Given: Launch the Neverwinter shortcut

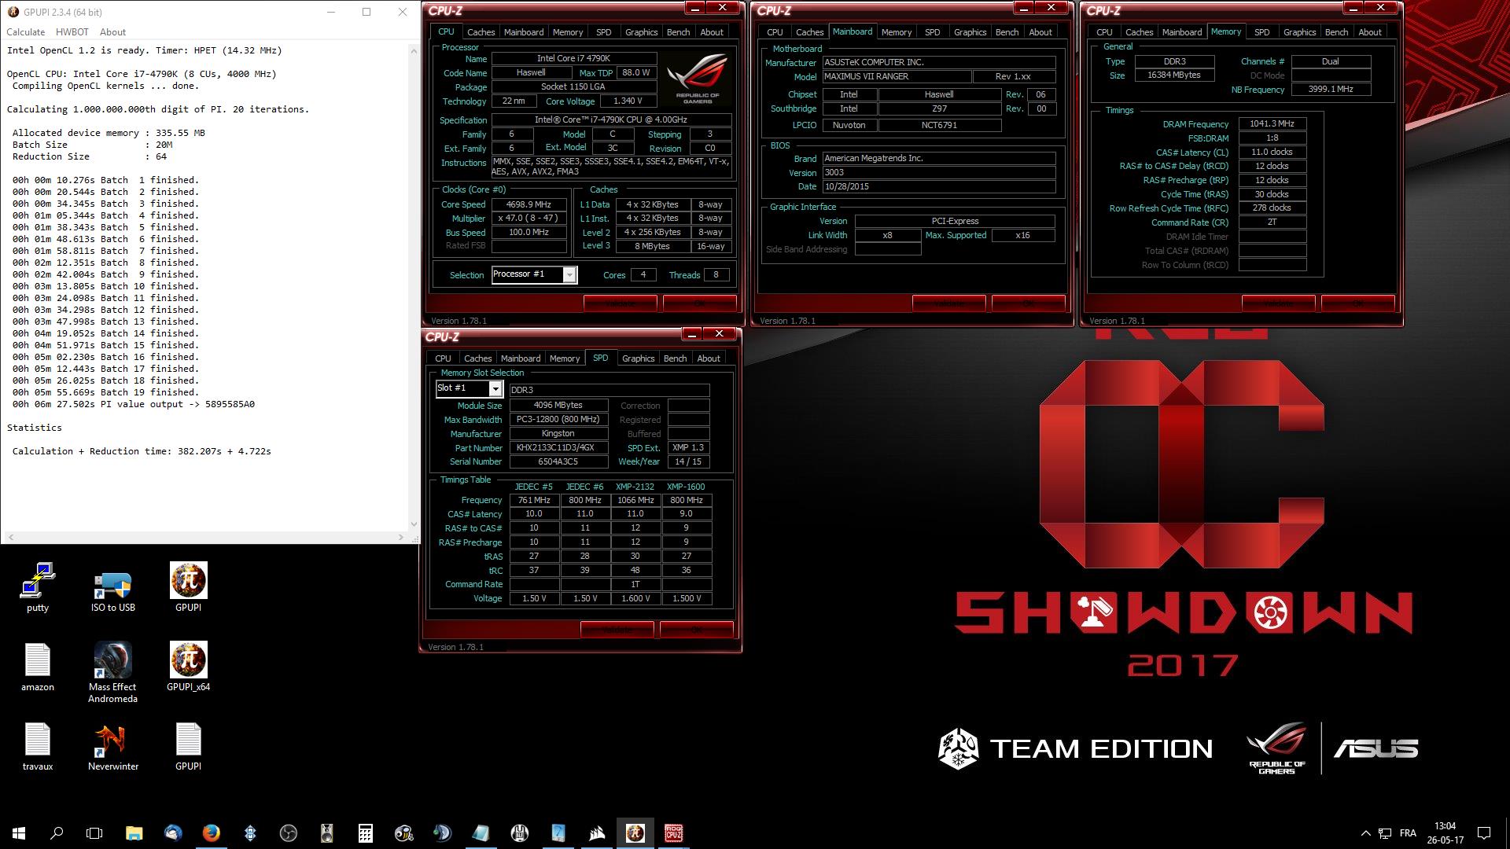Looking at the screenshot, I should click(x=112, y=746).
